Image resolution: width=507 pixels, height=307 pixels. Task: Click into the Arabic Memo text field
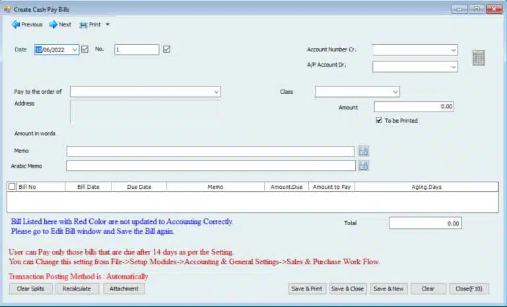click(211, 166)
